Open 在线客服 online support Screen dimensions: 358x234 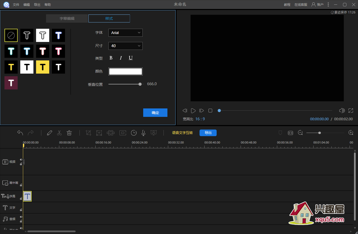(x=301, y=5)
